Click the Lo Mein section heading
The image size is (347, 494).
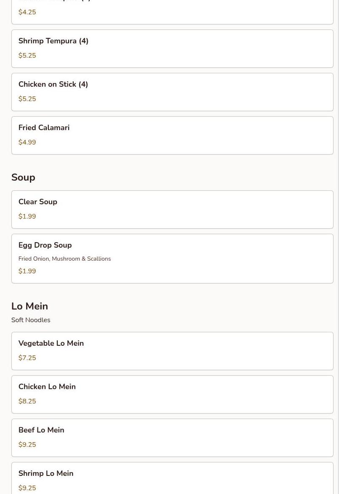point(29,306)
